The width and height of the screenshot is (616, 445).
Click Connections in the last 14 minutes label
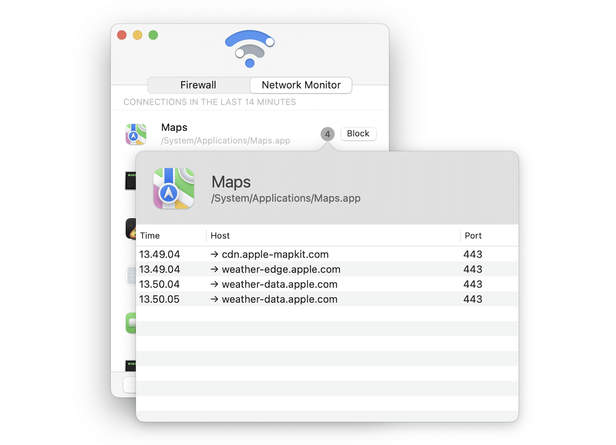[x=209, y=102]
